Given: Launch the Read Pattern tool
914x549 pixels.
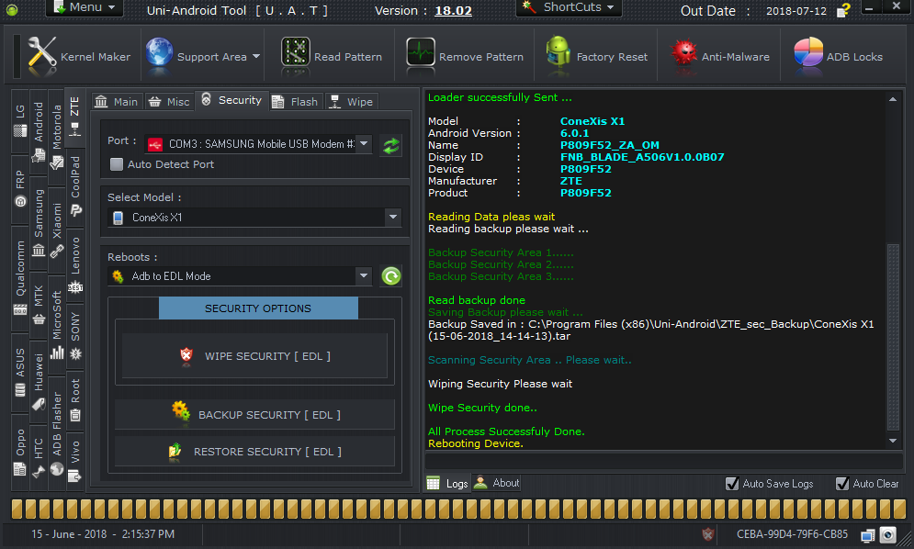Looking at the screenshot, I should (331, 57).
